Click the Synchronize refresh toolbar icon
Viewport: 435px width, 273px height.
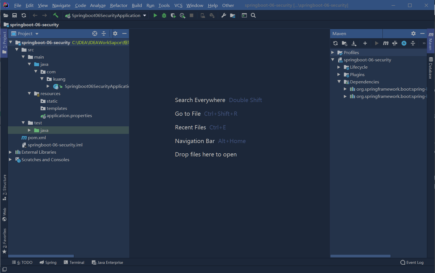(x=24, y=16)
